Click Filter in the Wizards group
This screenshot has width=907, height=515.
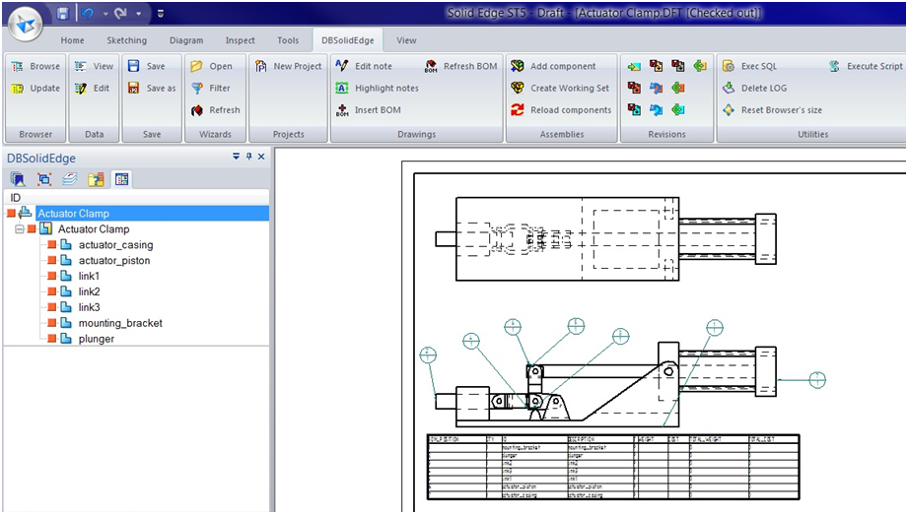click(211, 89)
